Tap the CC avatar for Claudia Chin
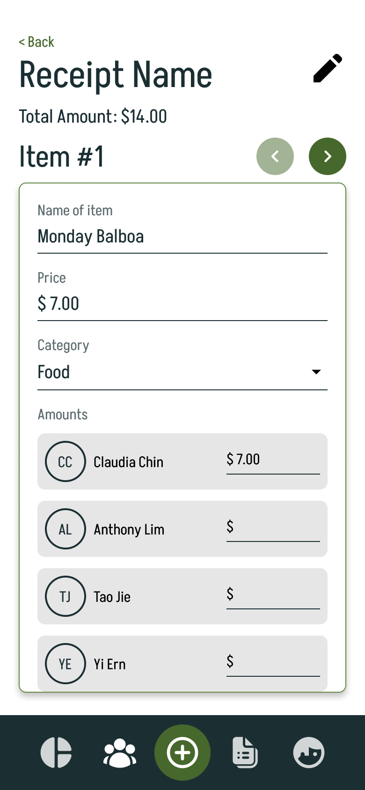This screenshot has height=790, width=365. point(66,461)
